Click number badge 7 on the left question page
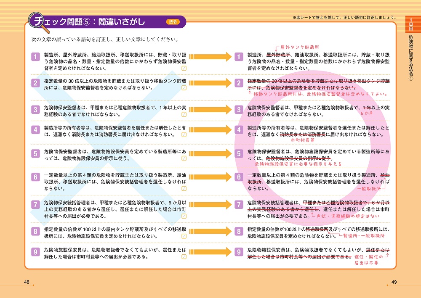Viewport: 421px width, 298px height. click(35, 205)
